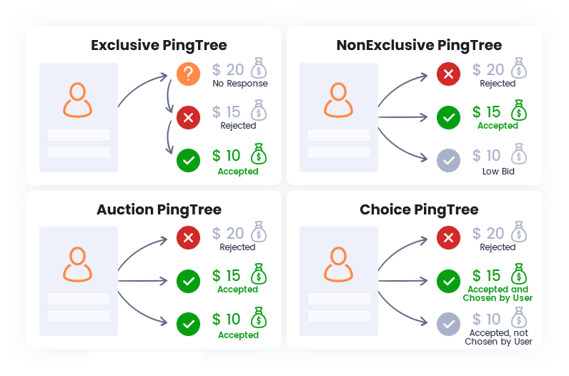Click the gray Low Bid checkmark icon
This screenshot has height=376, width=569.
(x=448, y=160)
